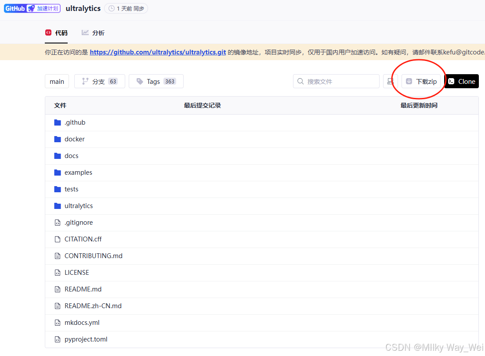Focus the 搜索文件 search field
Image resolution: width=485 pixels, height=356 pixels.
[336, 81]
